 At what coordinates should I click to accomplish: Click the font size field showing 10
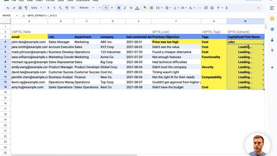coord(106,8)
